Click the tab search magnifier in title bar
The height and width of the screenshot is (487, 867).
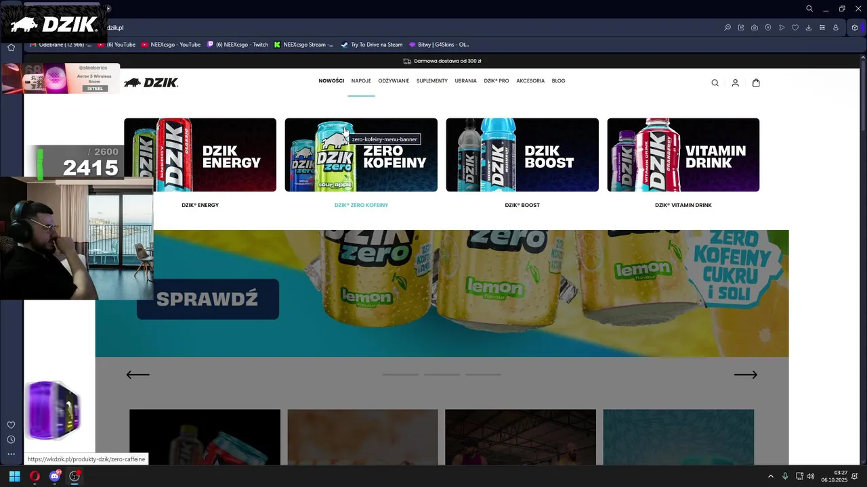(x=809, y=9)
